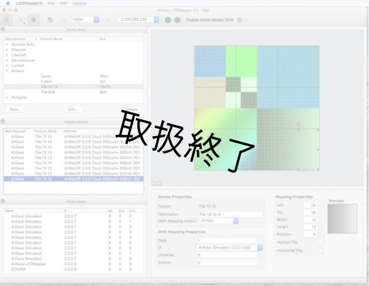Click the first green round toolbar button
The image size is (369, 286).
(168, 20)
